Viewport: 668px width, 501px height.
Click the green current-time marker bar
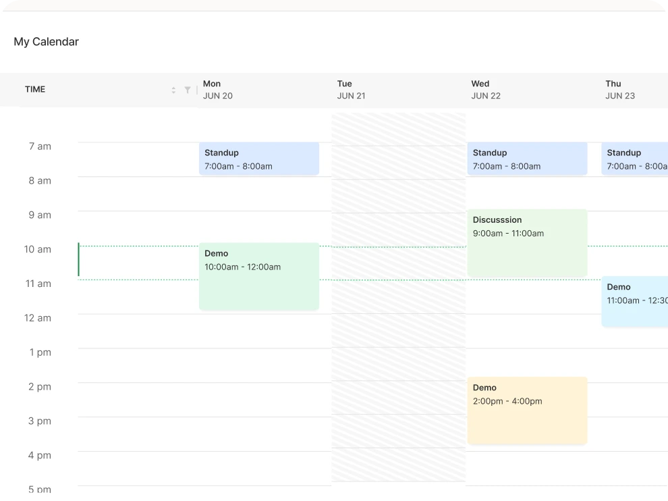78,260
